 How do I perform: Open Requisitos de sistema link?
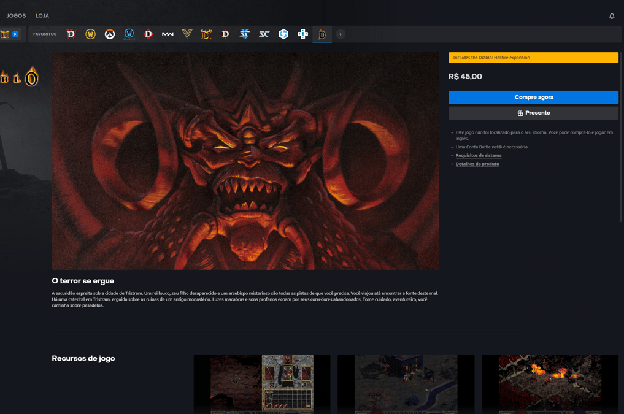click(479, 156)
